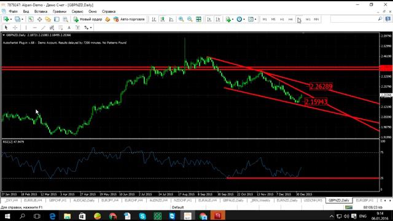The width and height of the screenshot is (393, 221).
Task: Toggle the Market Watch window
Action: coord(31,19)
